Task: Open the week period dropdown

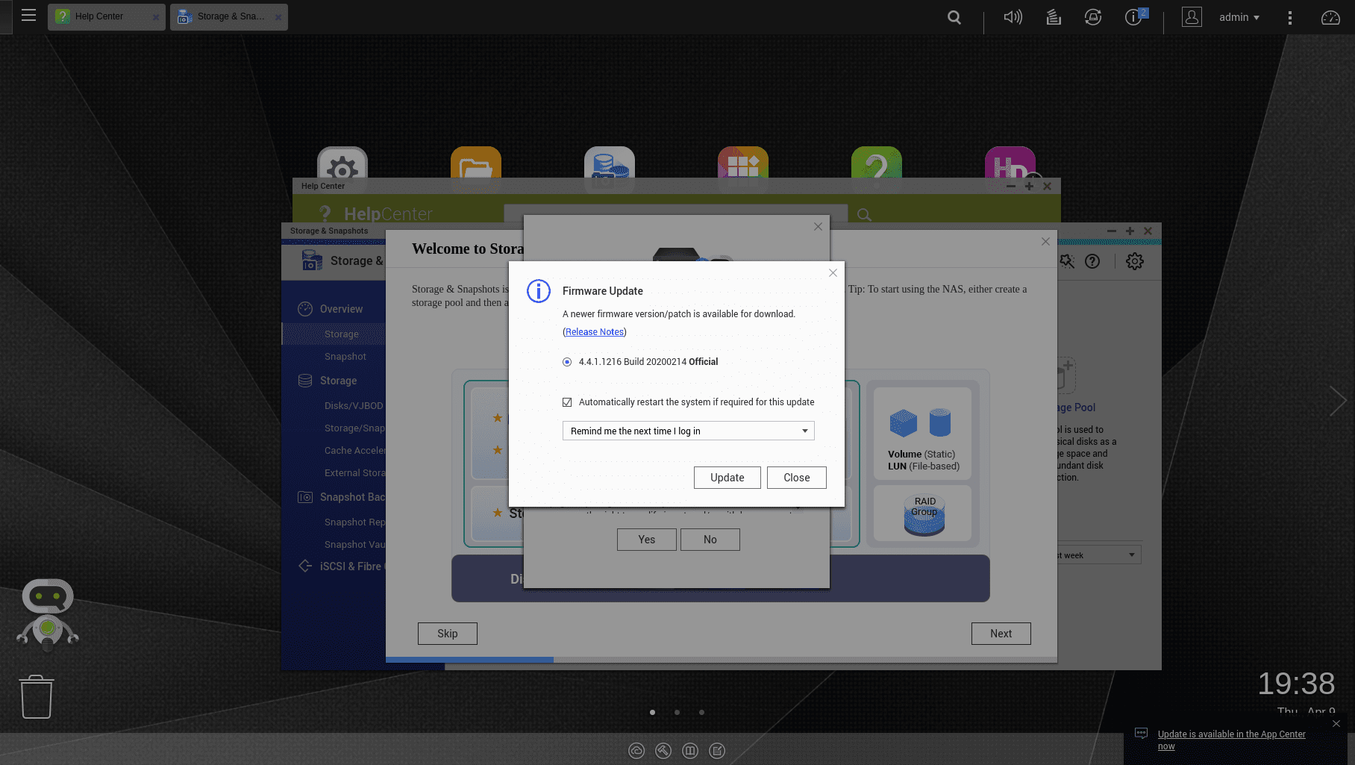Action: 1099,555
